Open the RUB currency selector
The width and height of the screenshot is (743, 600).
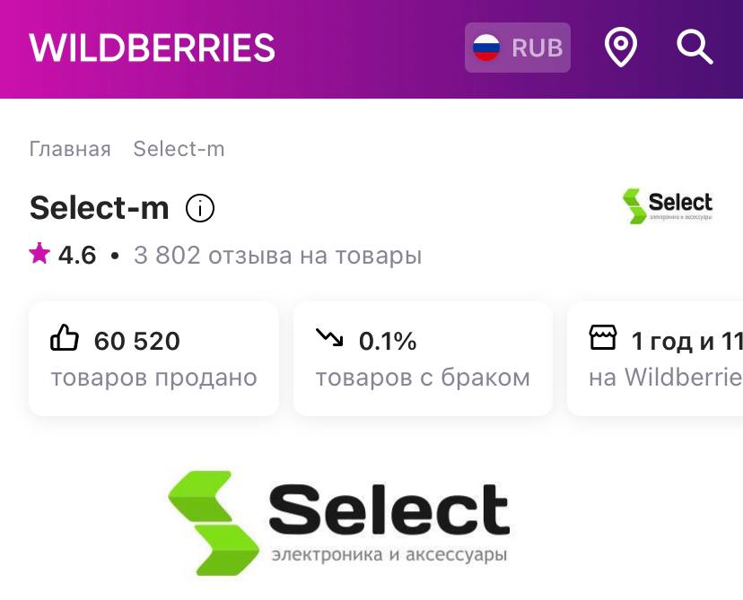[518, 48]
